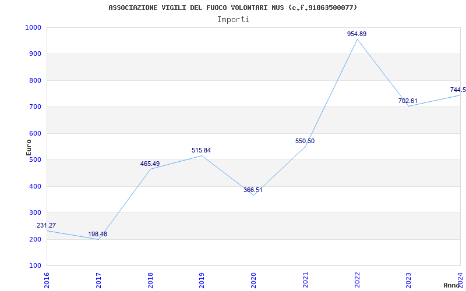Click the 2016 x-axis tick label
Image resolution: width=466 pixels, height=291 pixels.
[x=47, y=280]
